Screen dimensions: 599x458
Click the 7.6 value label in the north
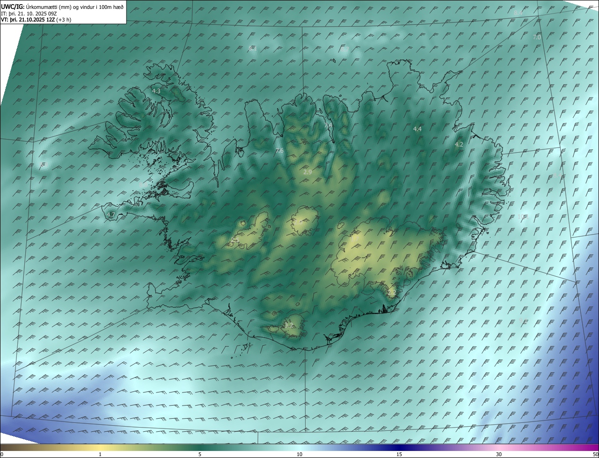280,151
